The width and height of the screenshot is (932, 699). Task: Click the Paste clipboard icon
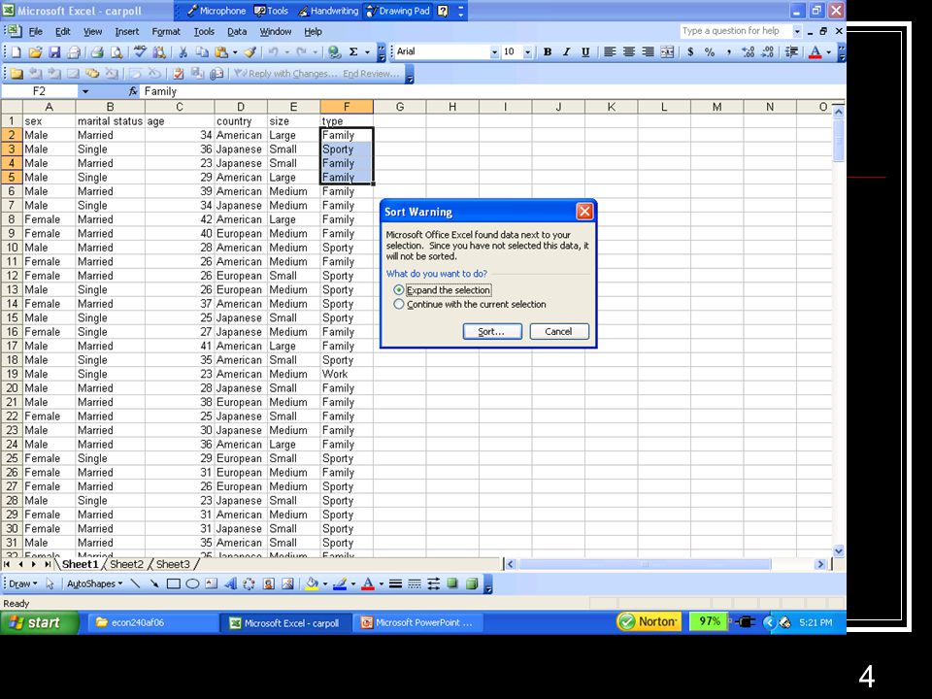[221, 52]
